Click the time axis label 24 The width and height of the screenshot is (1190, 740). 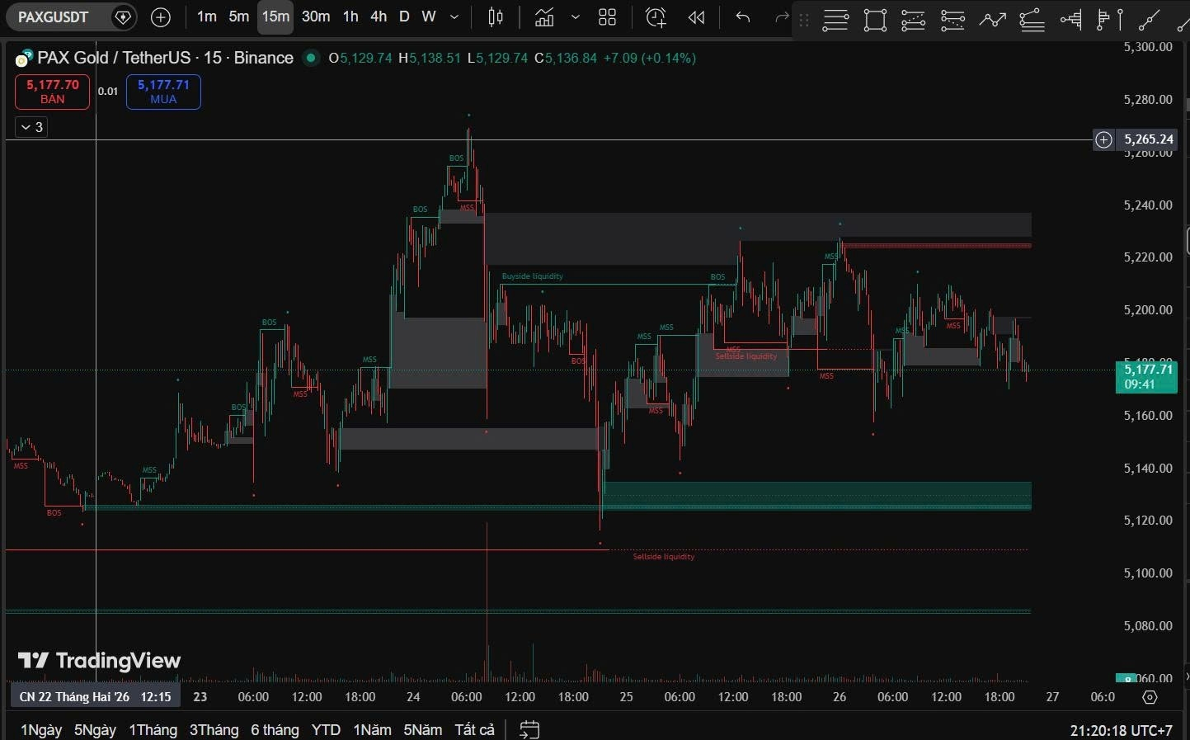click(x=413, y=697)
